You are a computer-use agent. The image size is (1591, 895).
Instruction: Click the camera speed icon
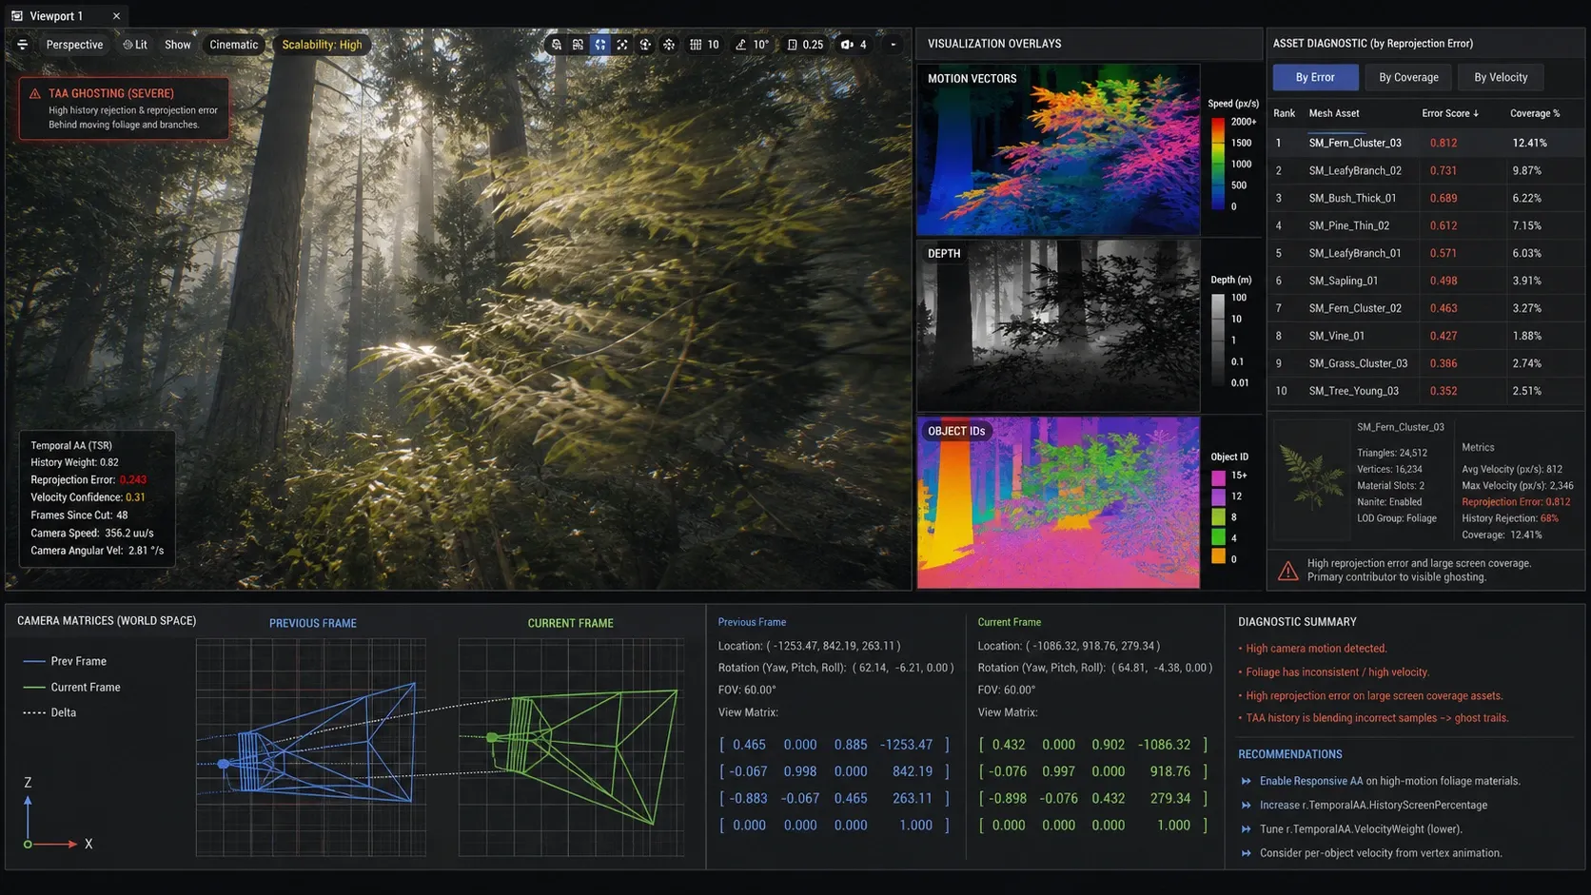[847, 45]
